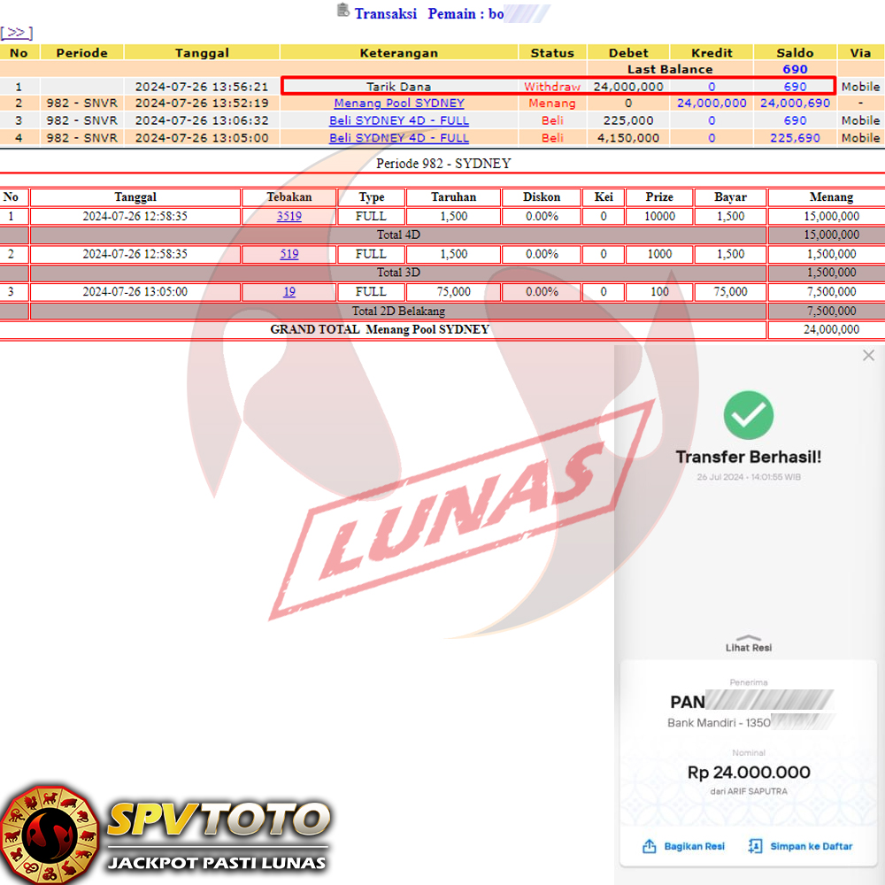Click the SPVTOTO zodiac wheel logo
The width and height of the screenshot is (885, 885).
tap(49, 833)
